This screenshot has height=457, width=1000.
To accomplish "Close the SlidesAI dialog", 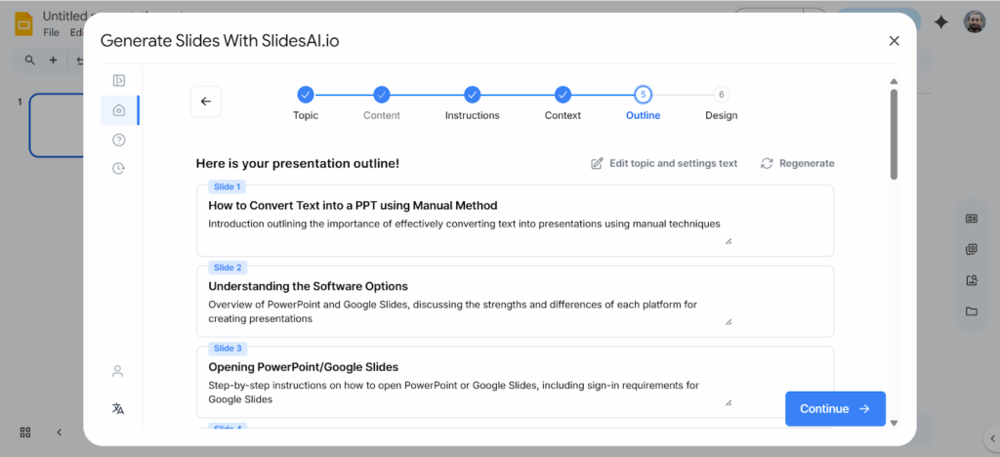I will click(894, 41).
